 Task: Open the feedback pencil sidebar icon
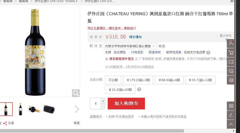tap(231, 115)
